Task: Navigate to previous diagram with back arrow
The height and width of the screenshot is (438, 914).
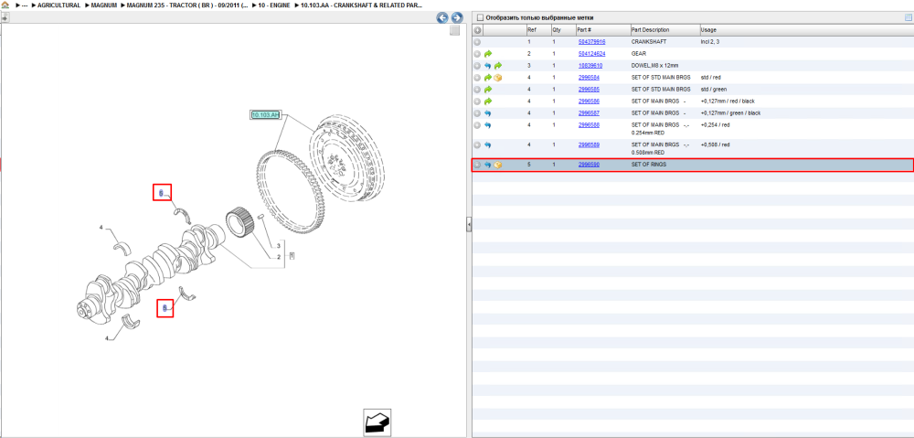Action: (442, 18)
